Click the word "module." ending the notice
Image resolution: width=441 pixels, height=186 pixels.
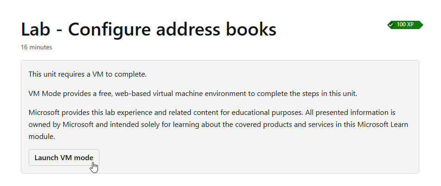[42, 137]
